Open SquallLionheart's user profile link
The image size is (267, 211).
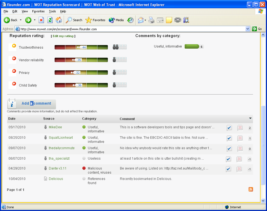coord(61,138)
